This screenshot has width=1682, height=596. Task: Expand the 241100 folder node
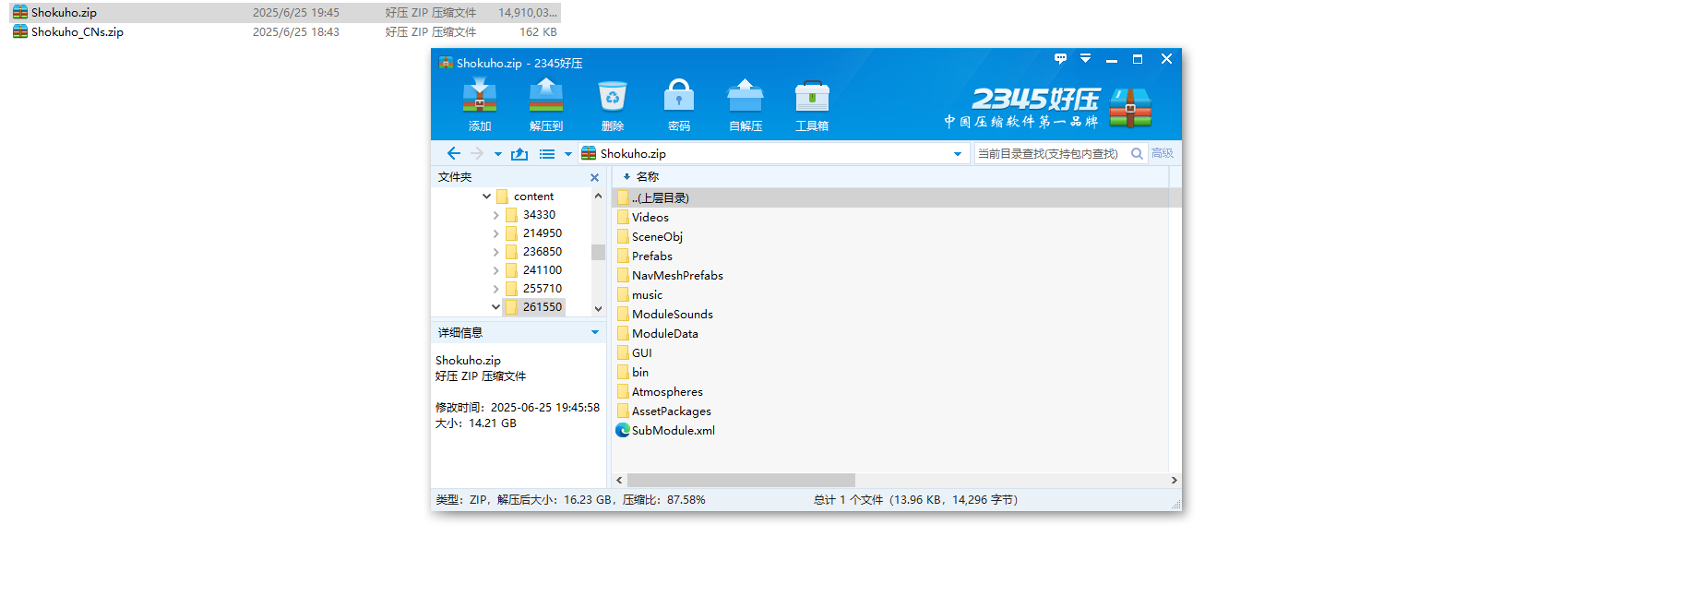point(495,270)
